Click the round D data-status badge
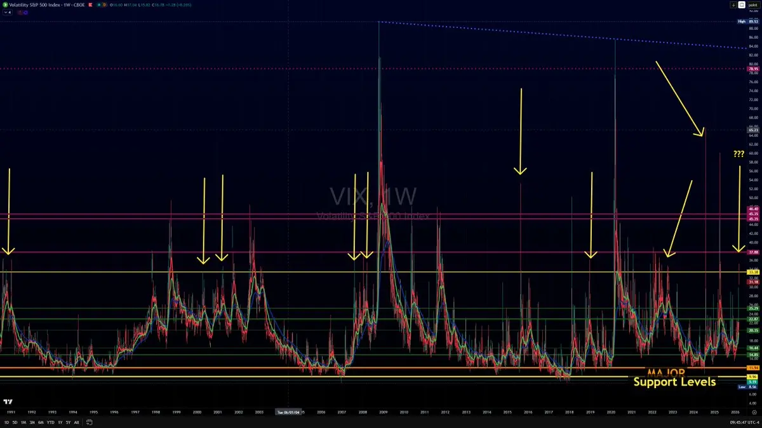 (104, 5)
